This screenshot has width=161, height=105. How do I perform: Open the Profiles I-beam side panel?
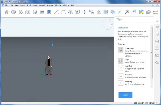(x=157, y=48)
